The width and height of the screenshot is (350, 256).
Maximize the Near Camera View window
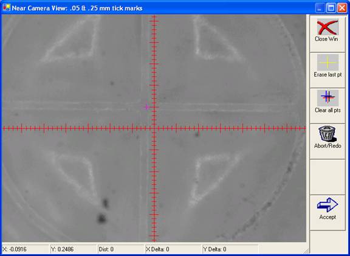(331, 9)
